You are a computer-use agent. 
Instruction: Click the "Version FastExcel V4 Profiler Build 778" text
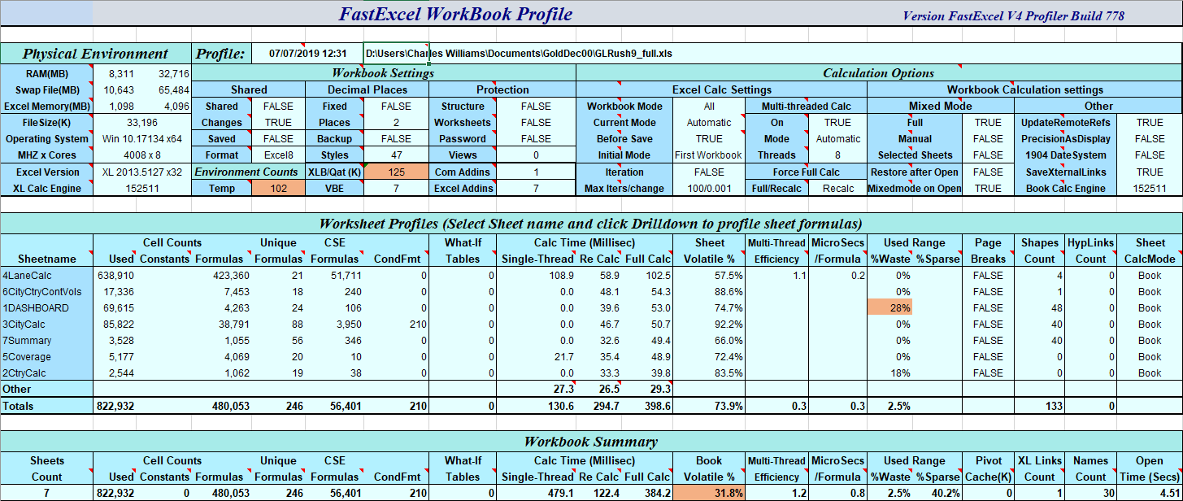[x=1013, y=15]
